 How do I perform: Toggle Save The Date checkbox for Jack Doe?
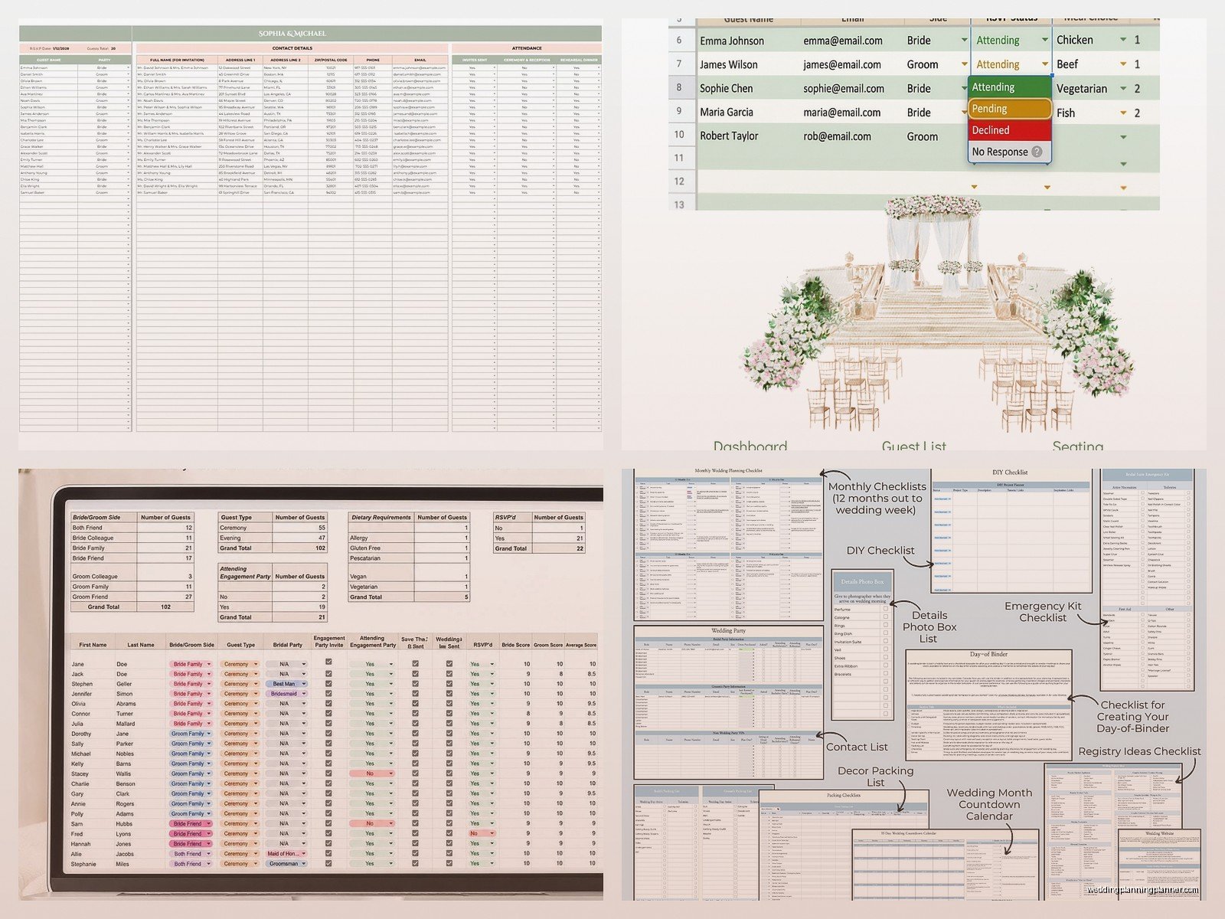point(415,674)
